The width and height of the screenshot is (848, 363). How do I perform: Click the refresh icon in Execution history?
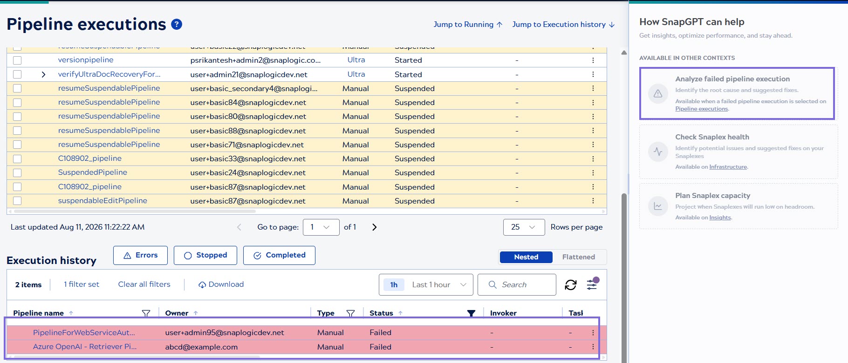(x=571, y=284)
